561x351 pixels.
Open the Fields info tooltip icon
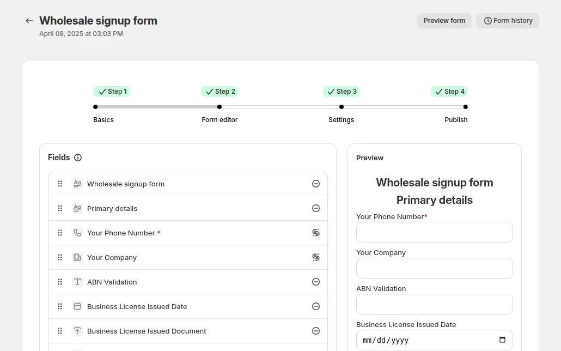coord(78,158)
